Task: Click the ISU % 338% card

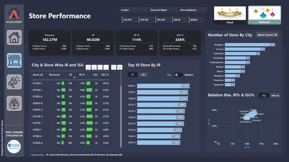Action: [180, 42]
